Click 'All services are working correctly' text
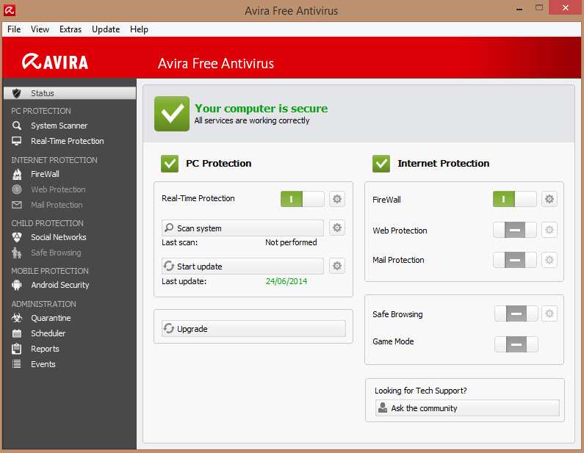 [x=252, y=120]
